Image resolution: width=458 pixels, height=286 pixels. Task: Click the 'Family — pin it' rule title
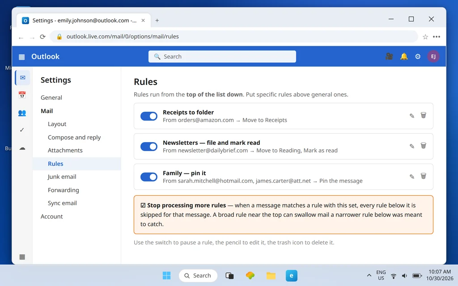[184, 173]
